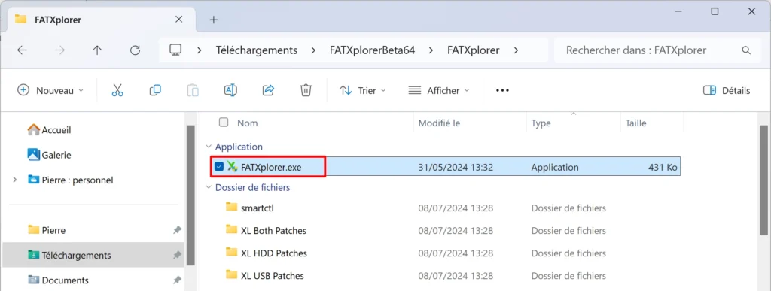Select the smartctl folder name
Image resolution: width=771 pixels, height=291 pixels.
coord(258,208)
